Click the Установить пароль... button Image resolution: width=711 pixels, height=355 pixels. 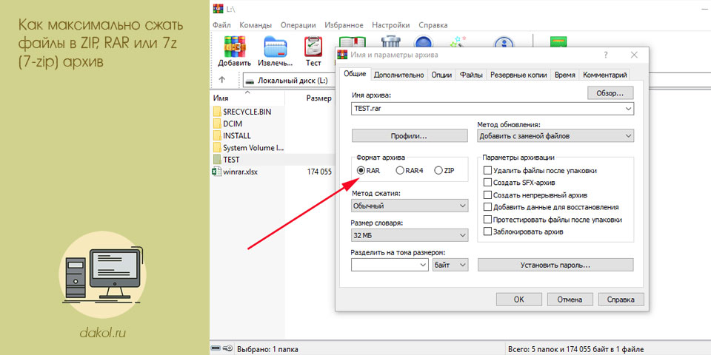coord(555,265)
